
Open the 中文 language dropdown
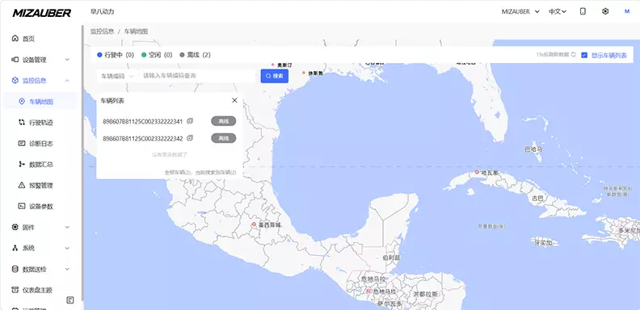click(x=558, y=11)
